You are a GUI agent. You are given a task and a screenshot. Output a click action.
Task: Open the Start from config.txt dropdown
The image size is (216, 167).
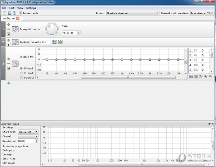(x=28, y=132)
